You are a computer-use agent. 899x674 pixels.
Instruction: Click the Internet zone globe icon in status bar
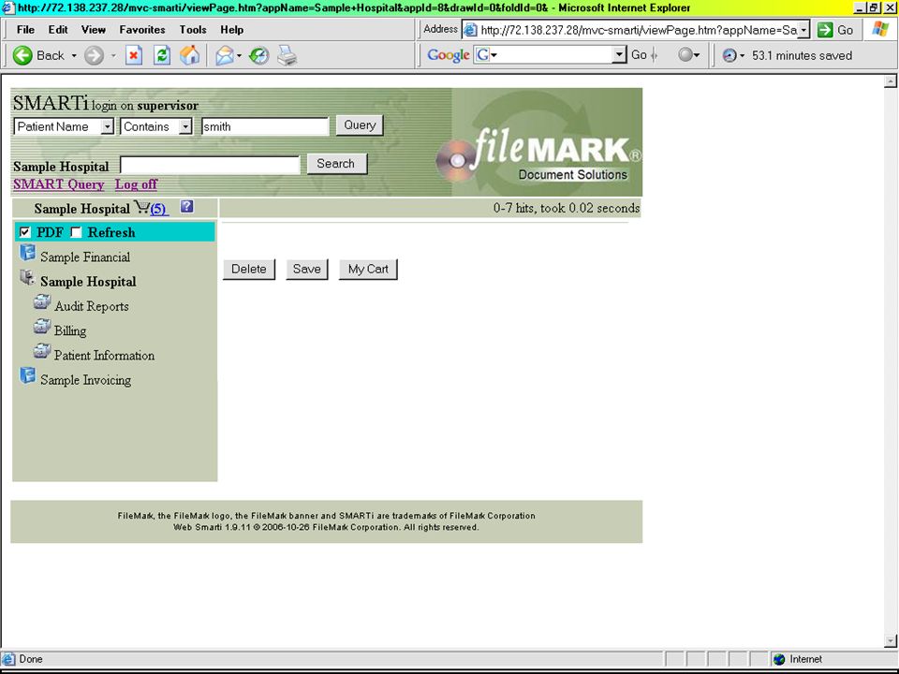tap(778, 659)
